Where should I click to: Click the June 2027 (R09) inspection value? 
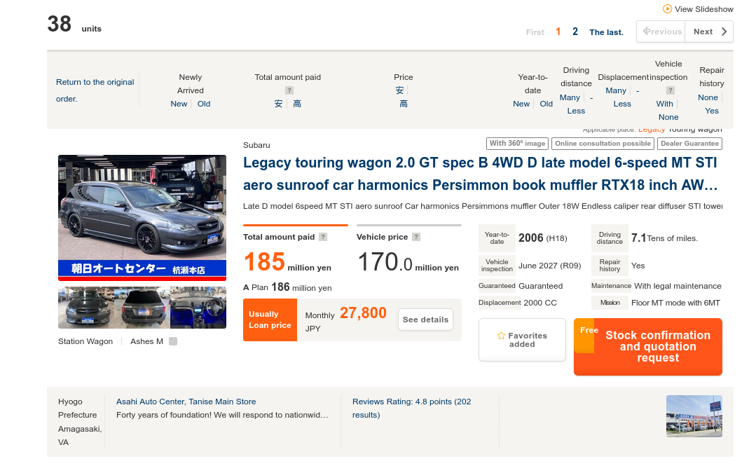549,266
